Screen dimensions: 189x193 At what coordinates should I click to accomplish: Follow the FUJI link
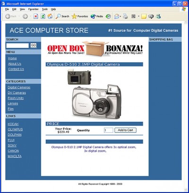11,140
